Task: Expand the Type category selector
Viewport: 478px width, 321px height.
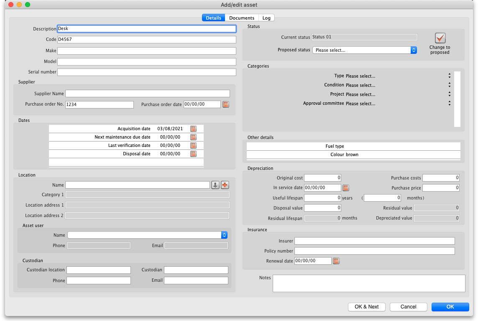Action: (x=397, y=76)
